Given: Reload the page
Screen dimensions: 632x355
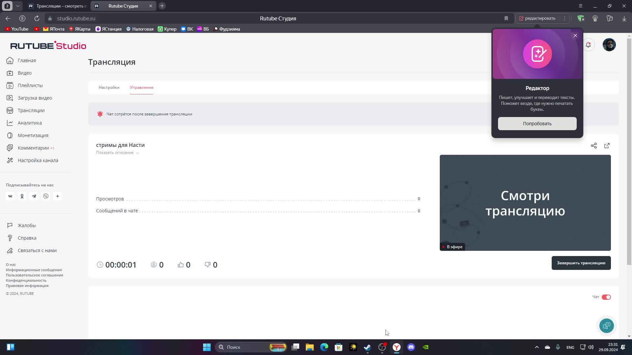Looking at the screenshot, I should tap(37, 18).
